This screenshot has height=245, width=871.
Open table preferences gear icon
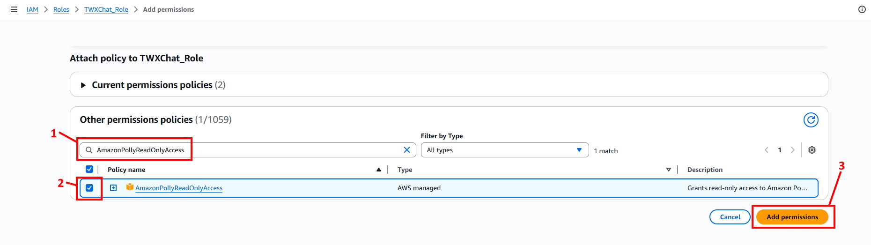click(x=812, y=150)
